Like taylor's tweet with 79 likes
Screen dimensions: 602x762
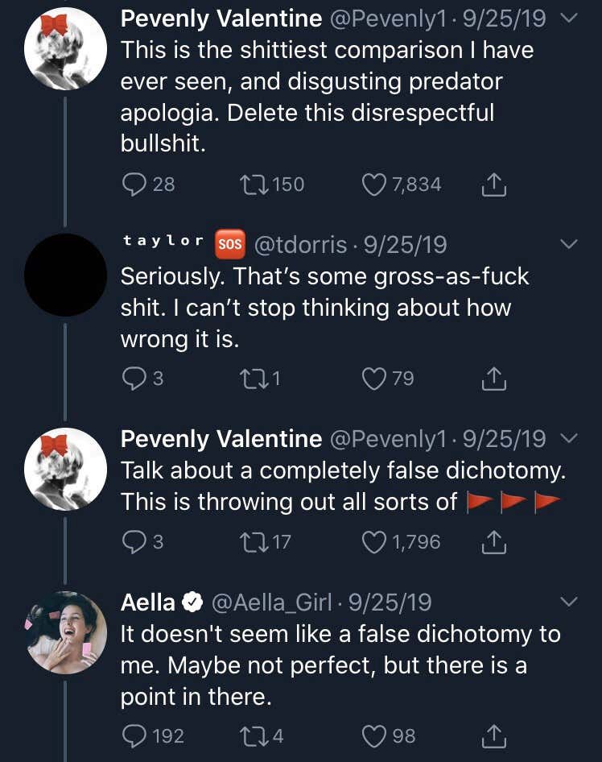(374, 378)
